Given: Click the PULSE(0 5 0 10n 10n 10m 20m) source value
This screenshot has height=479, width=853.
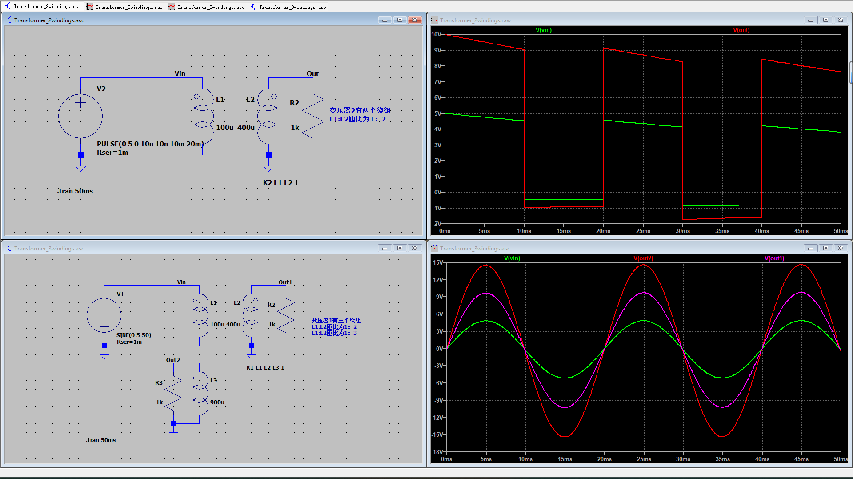Looking at the screenshot, I should click(x=150, y=144).
